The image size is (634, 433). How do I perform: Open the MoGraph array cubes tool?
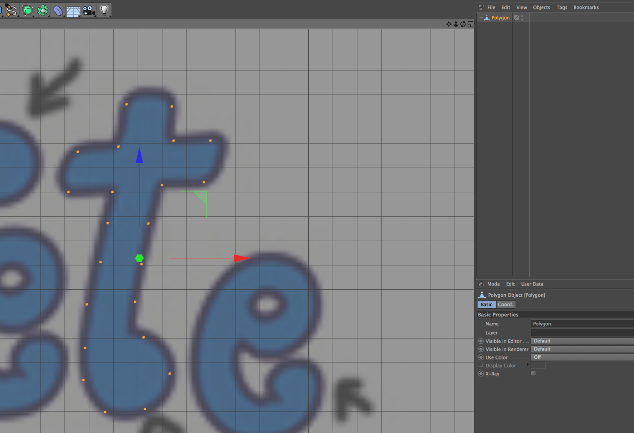tap(43, 10)
